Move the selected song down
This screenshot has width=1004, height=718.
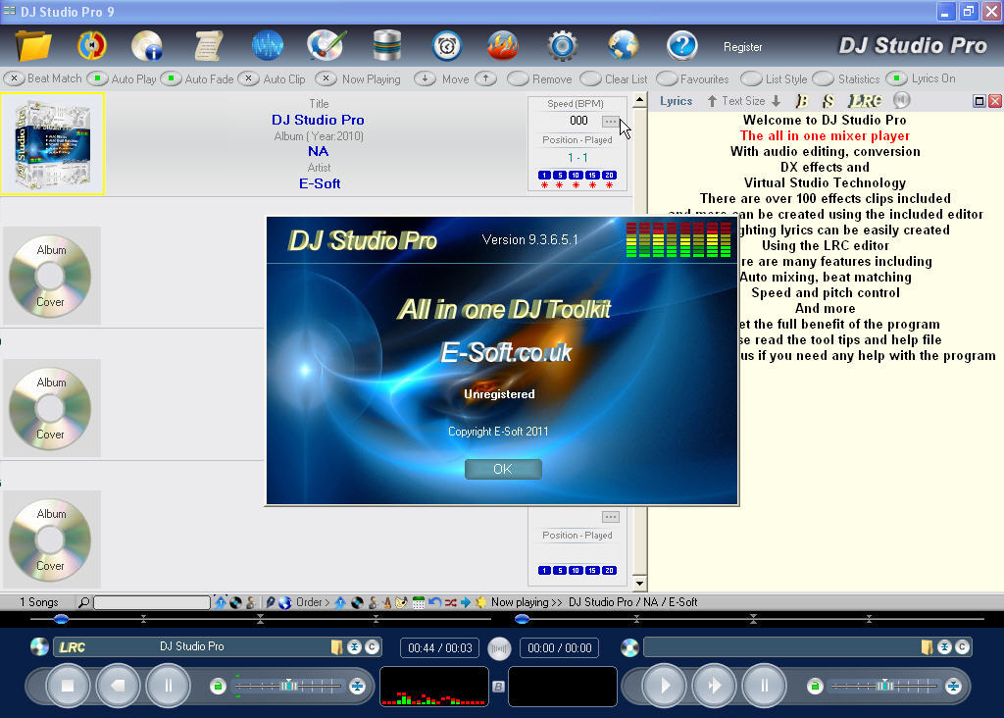pyautogui.click(x=425, y=78)
